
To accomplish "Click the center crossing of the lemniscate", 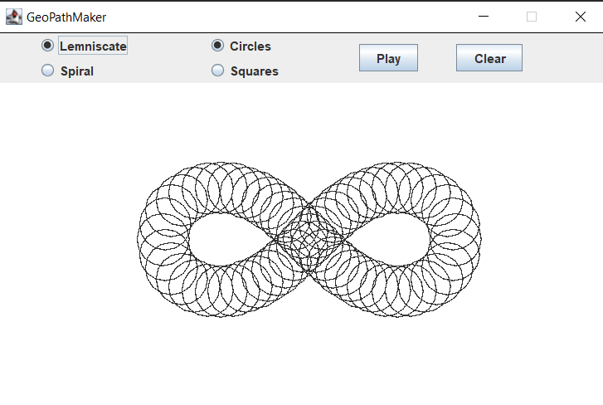I will click(x=309, y=241).
